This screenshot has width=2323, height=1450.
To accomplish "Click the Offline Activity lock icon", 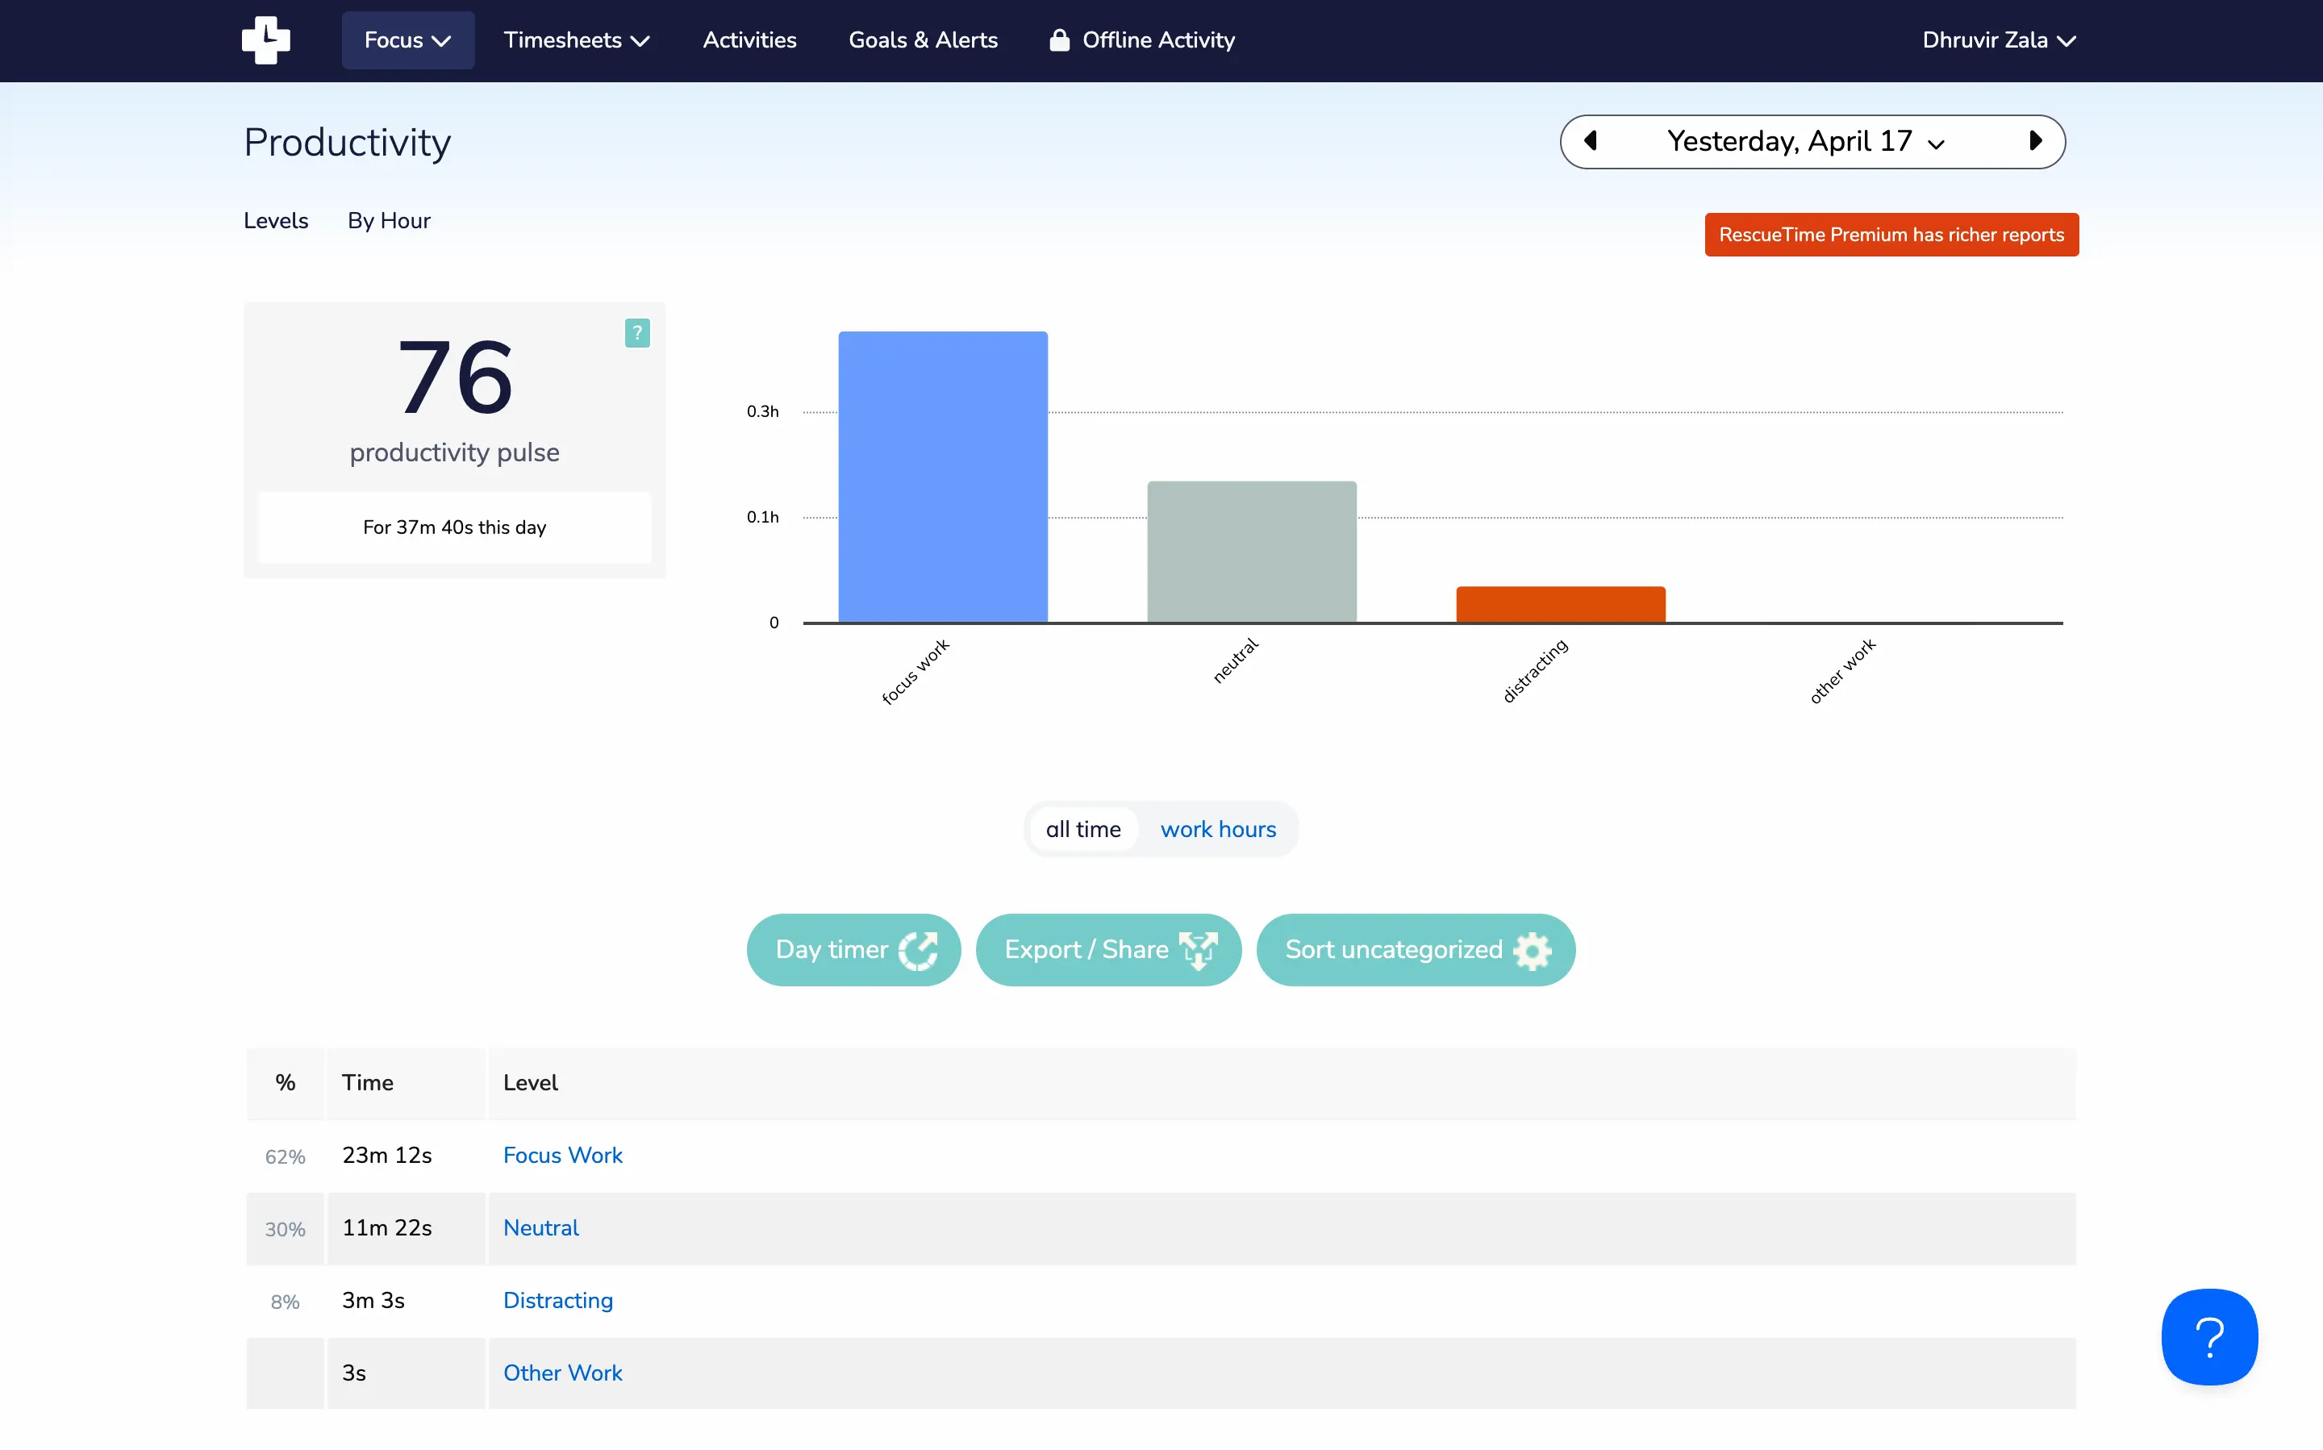I will coord(1059,40).
